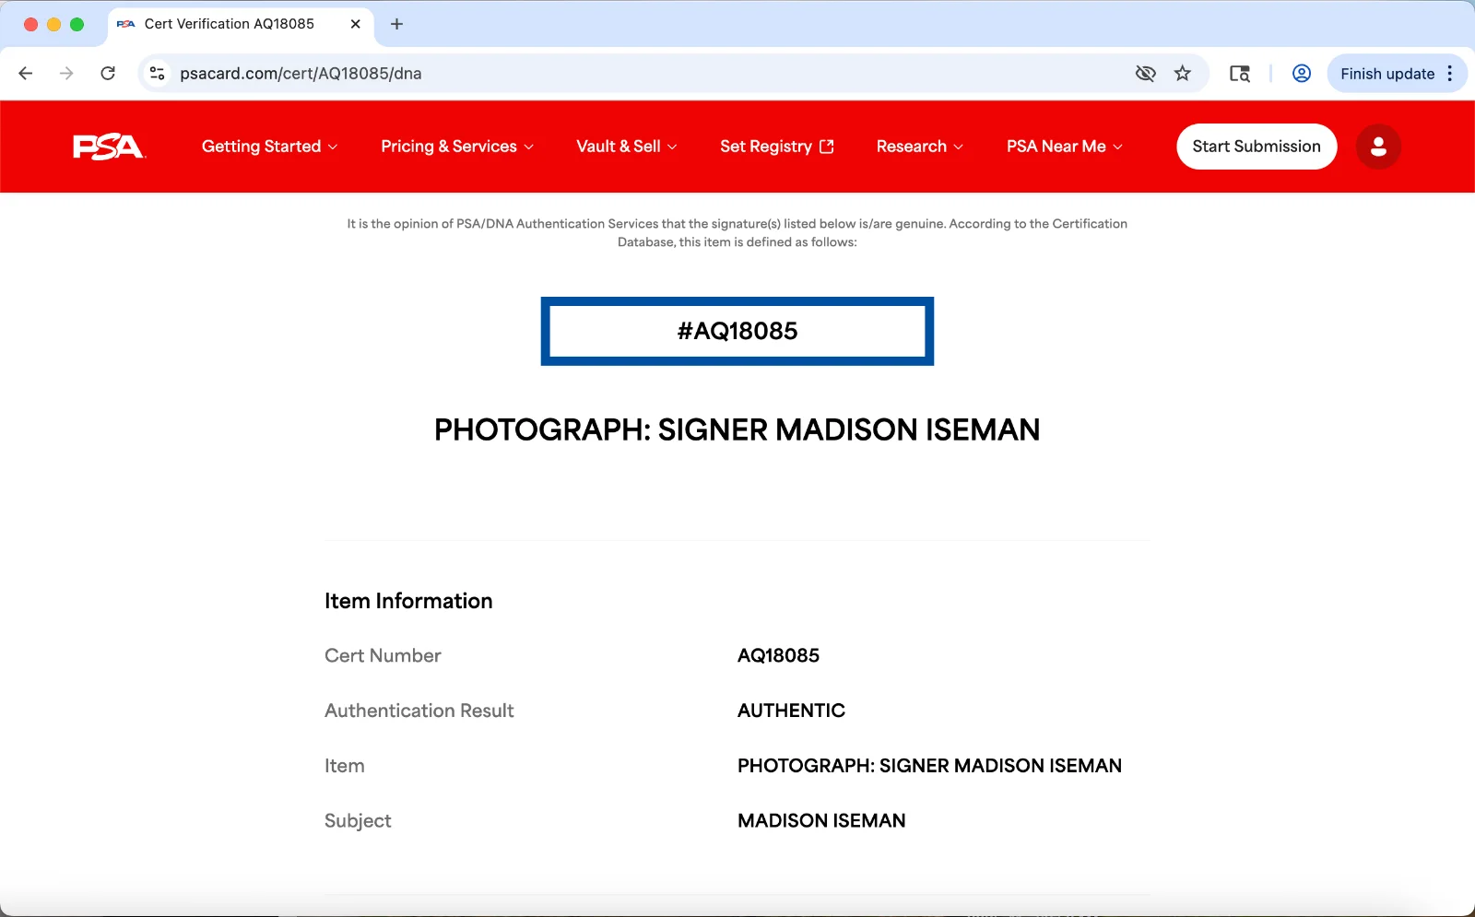The height and width of the screenshot is (917, 1475).
Task: Click the tracking protection eye icon
Action: click(1145, 74)
